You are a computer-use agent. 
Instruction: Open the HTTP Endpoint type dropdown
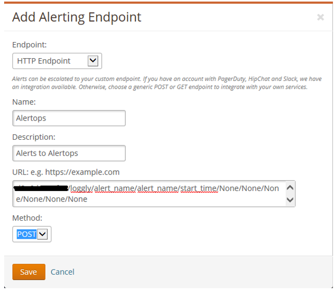[x=57, y=61]
